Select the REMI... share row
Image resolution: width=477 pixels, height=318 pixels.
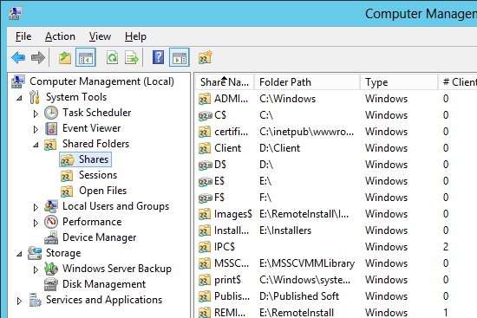click(x=337, y=312)
